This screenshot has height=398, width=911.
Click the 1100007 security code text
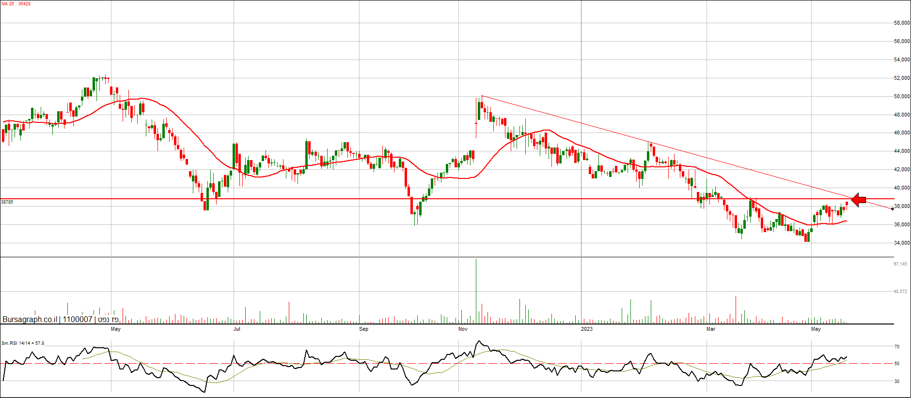(78, 320)
